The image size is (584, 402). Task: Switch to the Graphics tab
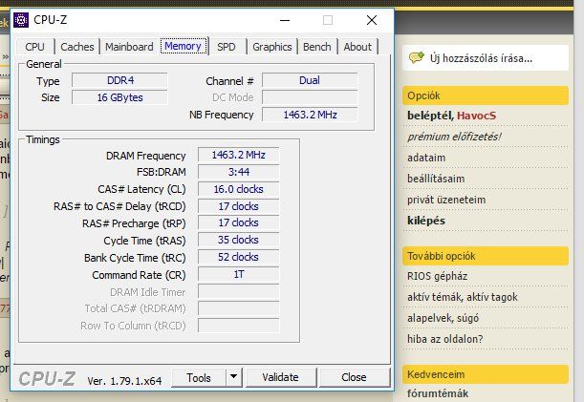271,47
